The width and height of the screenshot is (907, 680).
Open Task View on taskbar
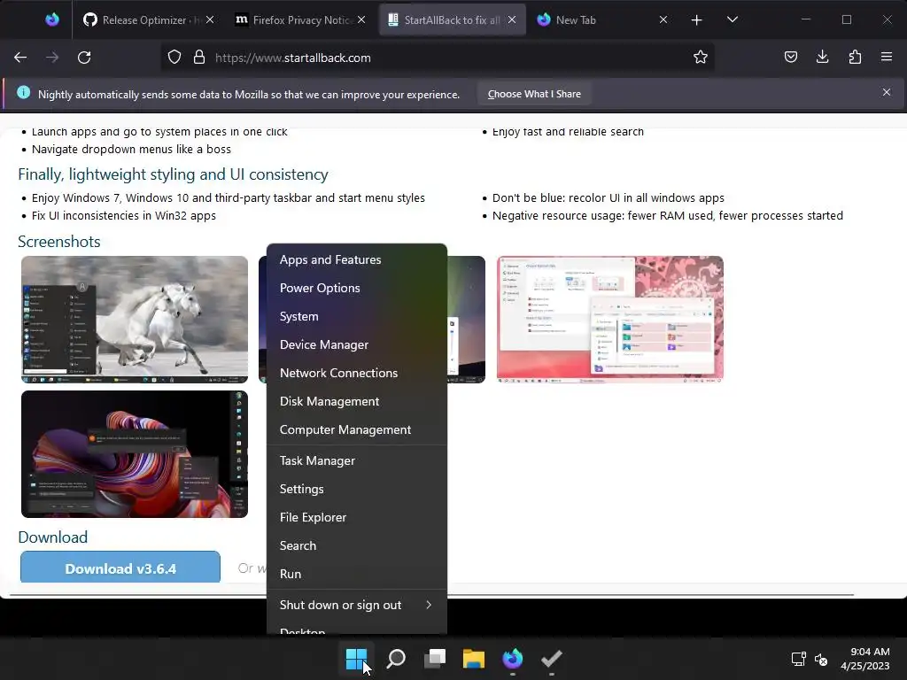[435, 659]
